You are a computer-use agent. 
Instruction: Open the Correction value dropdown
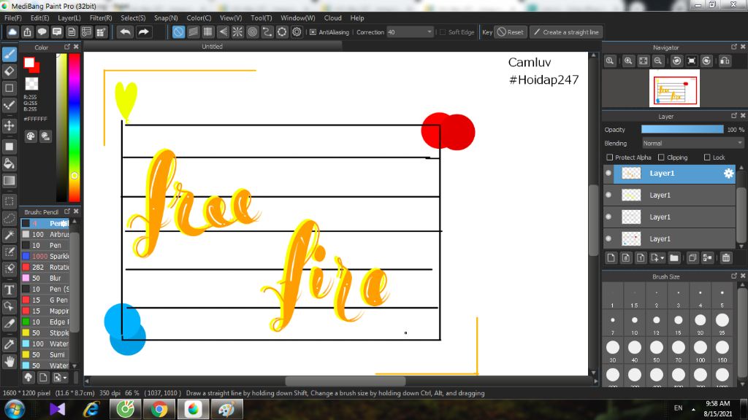tap(429, 32)
